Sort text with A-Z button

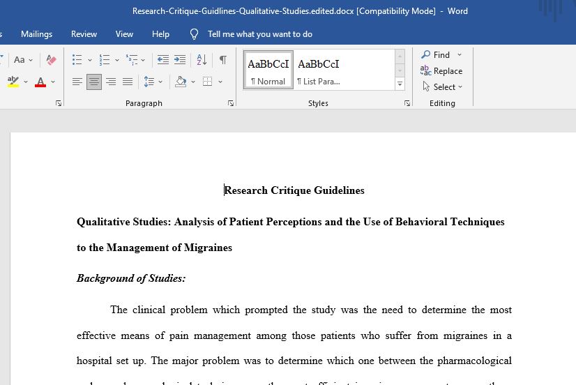point(202,59)
